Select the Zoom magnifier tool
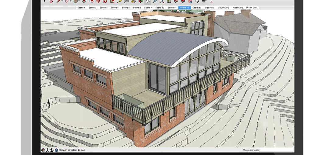Viewport: 335px width, 155px height. tap(155, 1)
